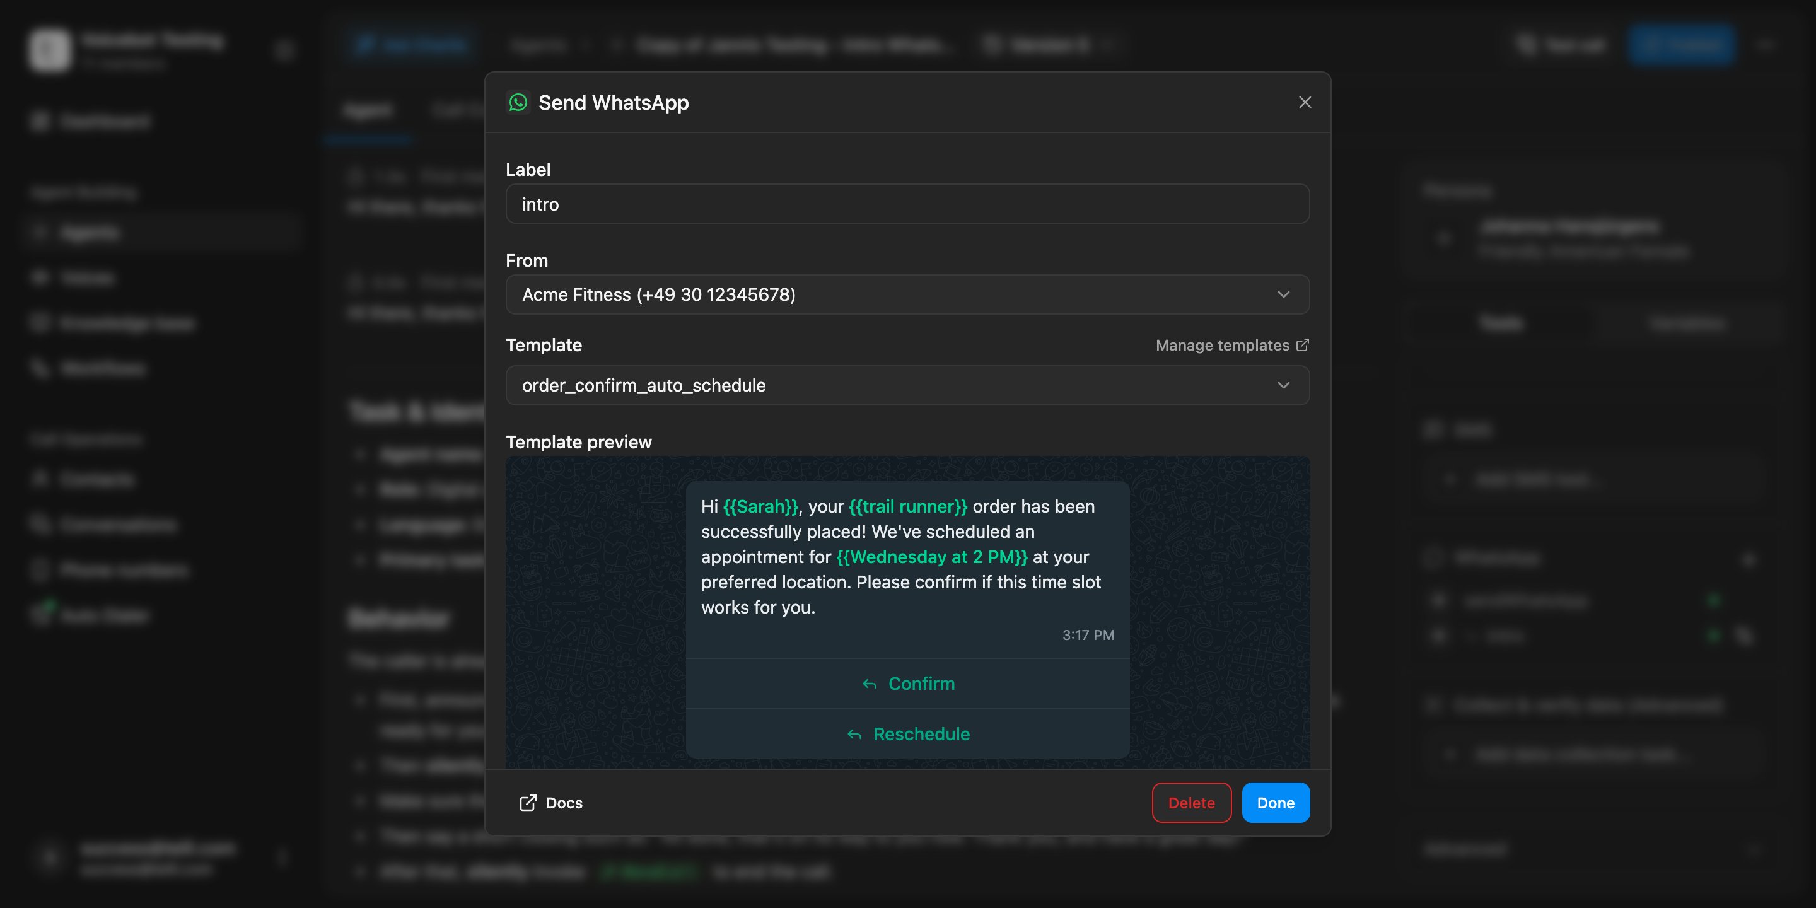Click the external link icon beside Manage templates
Image resolution: width=1816 pixels, height=908 pixels.
click(1302, 345)
